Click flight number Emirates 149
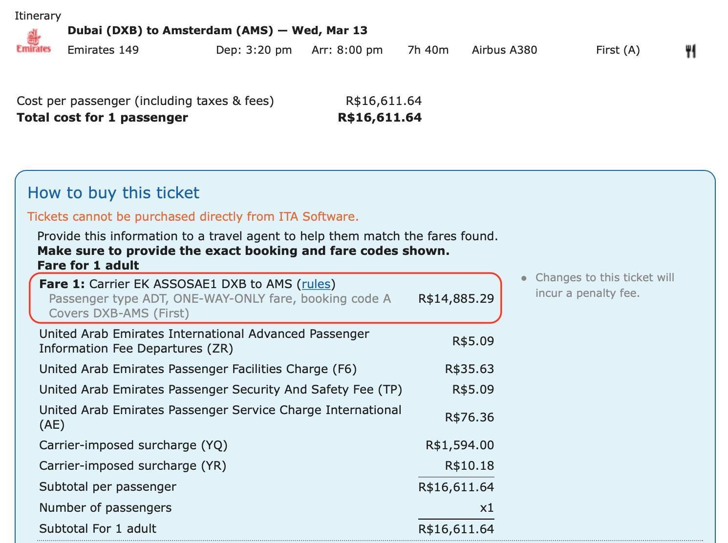The width and height of the screenshot is (728, 543). point(103,50)
